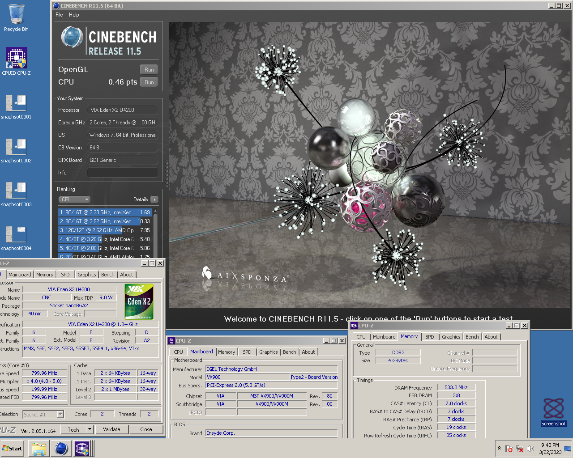Click the ranking Details arrow button
573x458 pixels.
(154, 199)
